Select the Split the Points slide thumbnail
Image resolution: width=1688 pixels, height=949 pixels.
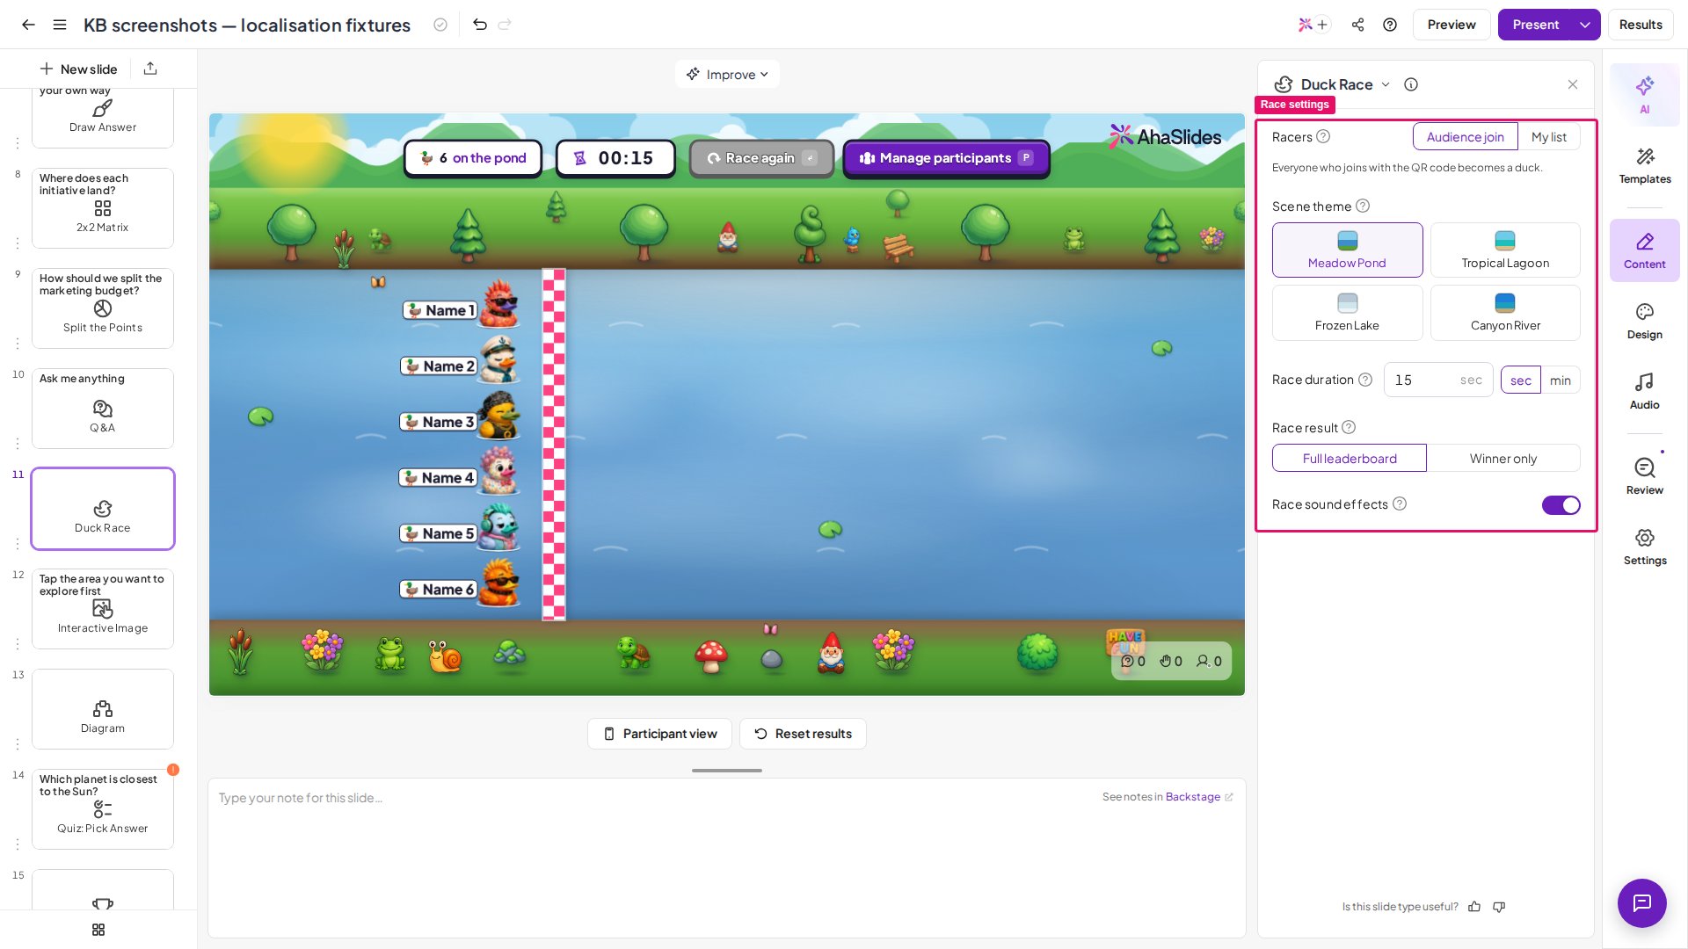[x=103, y=308]
